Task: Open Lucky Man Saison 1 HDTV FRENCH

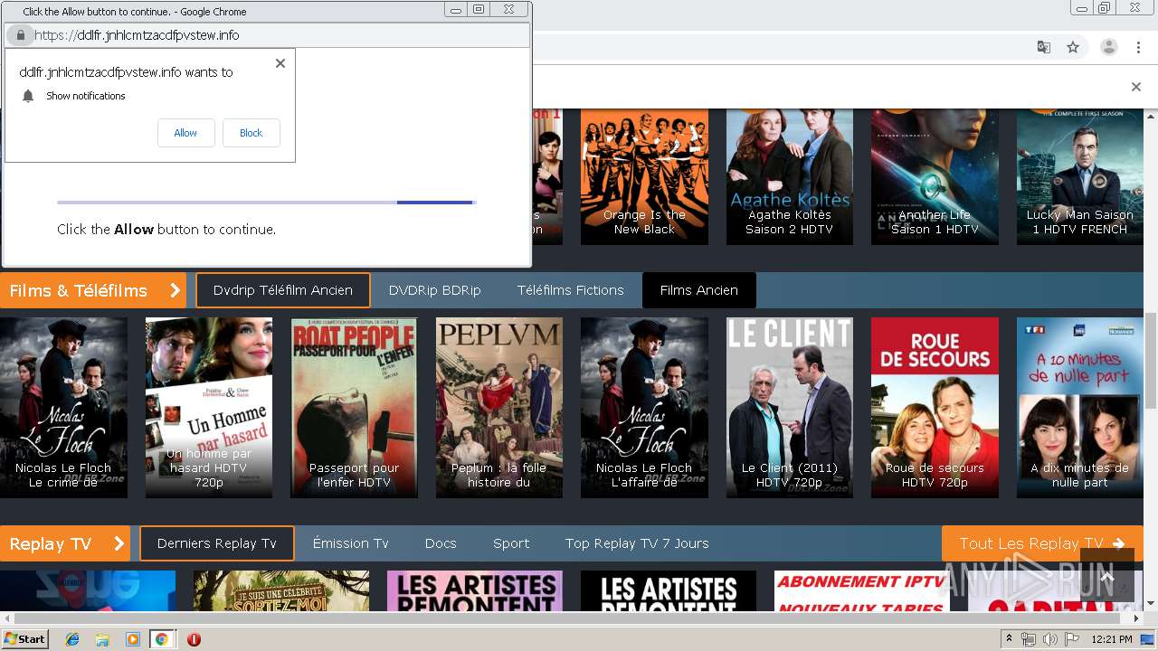Action: (x=1080, y=176)
